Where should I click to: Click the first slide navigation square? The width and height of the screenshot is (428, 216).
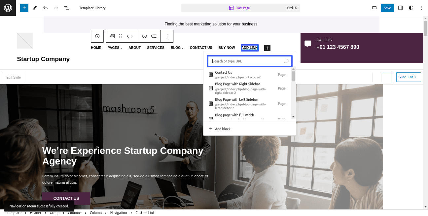tap(377, 77)
